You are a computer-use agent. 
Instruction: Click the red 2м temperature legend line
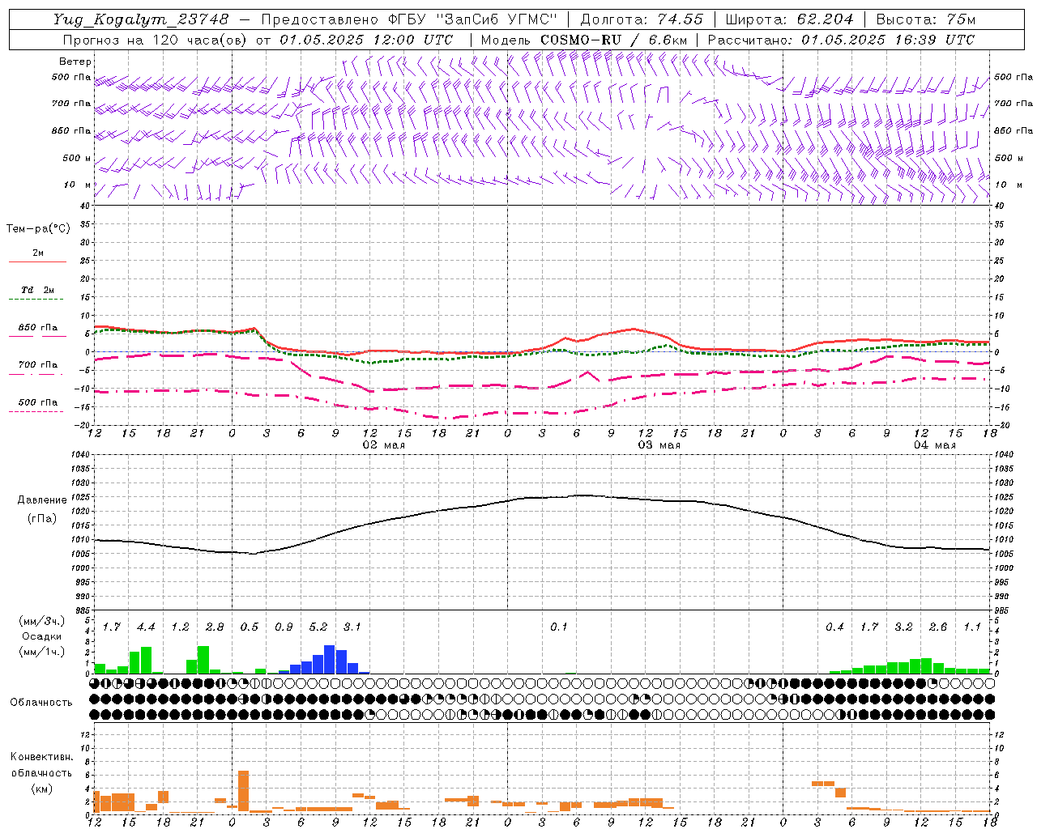click(38, 262)
